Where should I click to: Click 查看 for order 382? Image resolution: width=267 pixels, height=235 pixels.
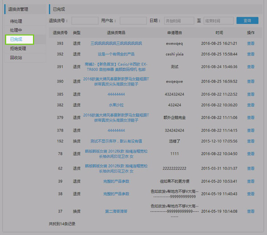pos(251,105)
